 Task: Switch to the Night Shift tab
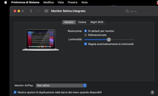coord(97,22)
